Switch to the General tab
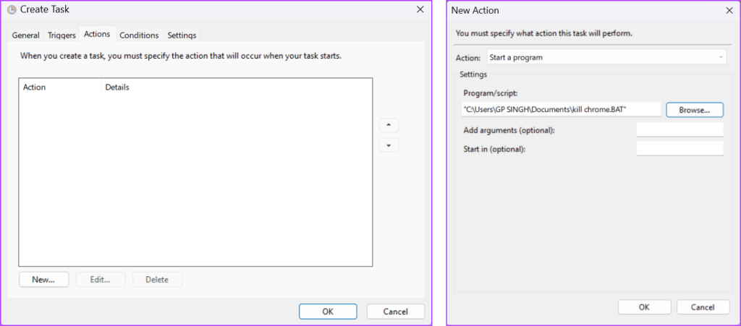The width and height of the screenshot is (741, 326). coord(25,35)
